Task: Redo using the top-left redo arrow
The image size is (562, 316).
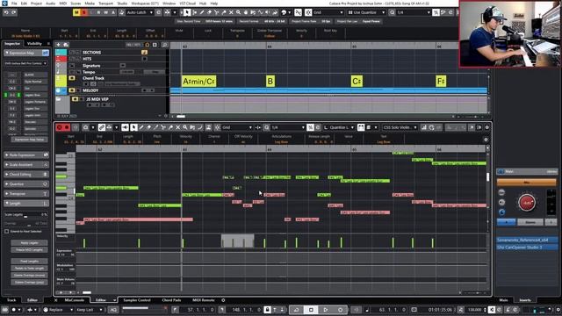Action: tap(14, 12)
